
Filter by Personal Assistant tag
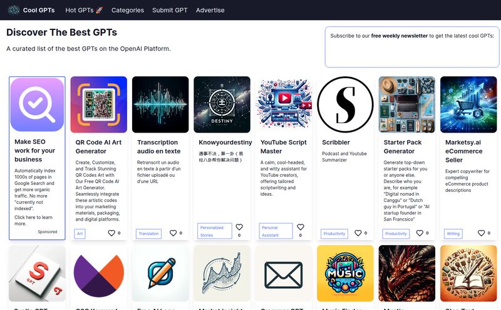[x=276, y=231]
